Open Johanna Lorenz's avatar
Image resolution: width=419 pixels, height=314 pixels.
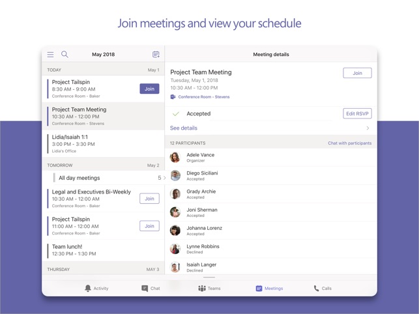[175, 231]
